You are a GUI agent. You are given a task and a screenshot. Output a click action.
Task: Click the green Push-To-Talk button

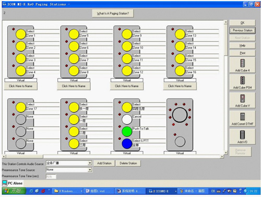pyautogui.click(x=127, y=131)
